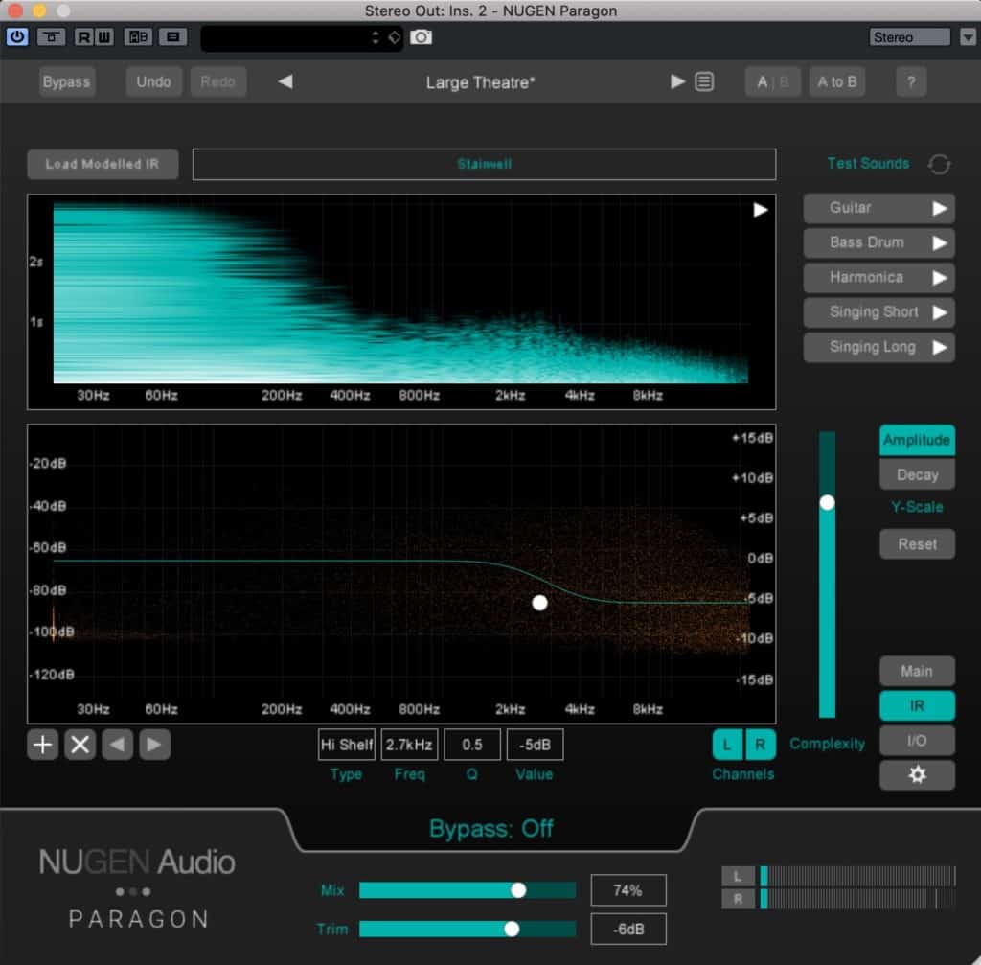Viewport: 981px width, 965px height.
Task: Click the Y-Scale Reset button
Action: [x=917, y=543]
